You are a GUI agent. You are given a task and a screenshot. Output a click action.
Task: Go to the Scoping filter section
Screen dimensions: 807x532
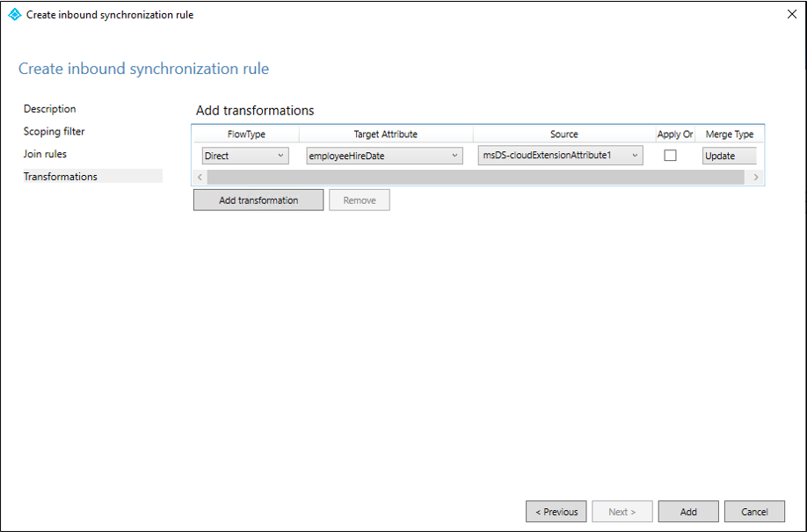(x=55, y=132)
